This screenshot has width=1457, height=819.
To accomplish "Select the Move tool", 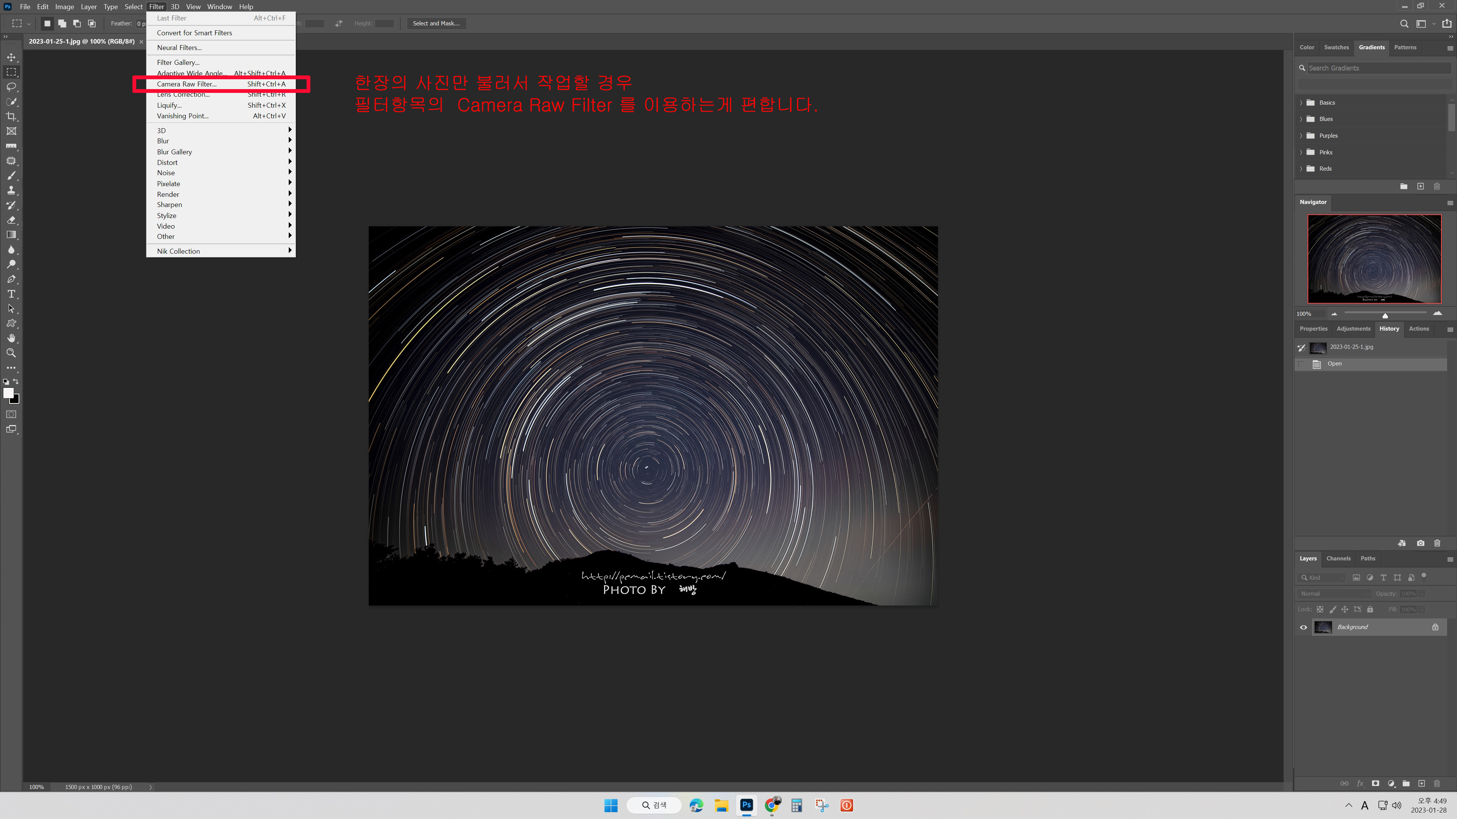I will pyautogui.click(x=11, y=57).
